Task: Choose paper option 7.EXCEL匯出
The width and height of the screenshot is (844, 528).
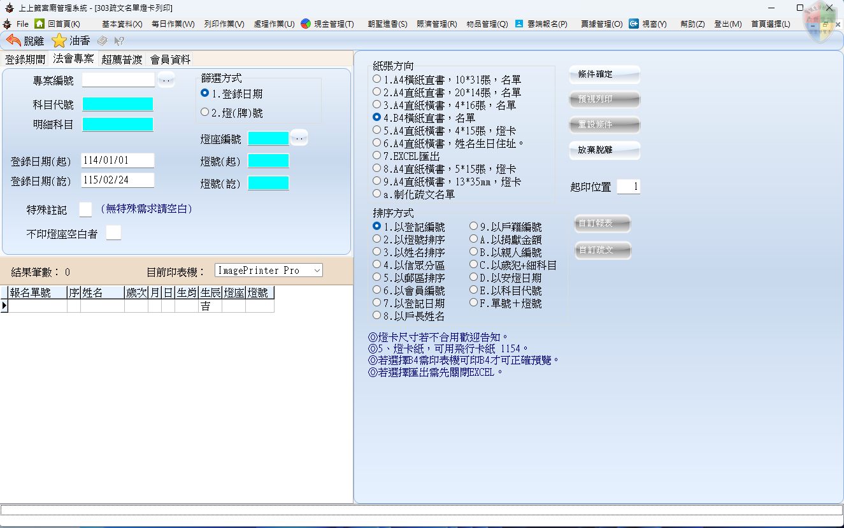Action: [377, 155]
